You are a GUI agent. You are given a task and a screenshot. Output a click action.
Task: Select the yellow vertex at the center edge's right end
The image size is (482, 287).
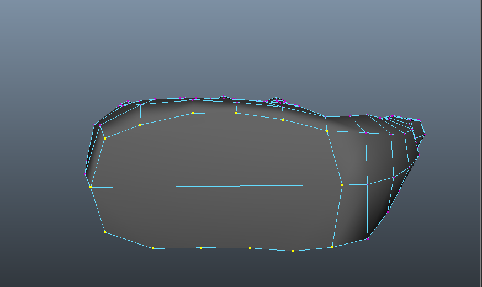pyautogui.click(x=342, y=185)
